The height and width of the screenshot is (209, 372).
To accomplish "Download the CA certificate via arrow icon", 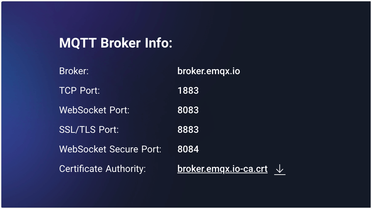I will coord(280,169).
